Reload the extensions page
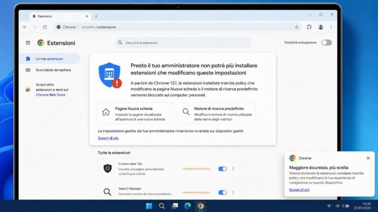The image size is (378, 212). click(x=45, y=27)
